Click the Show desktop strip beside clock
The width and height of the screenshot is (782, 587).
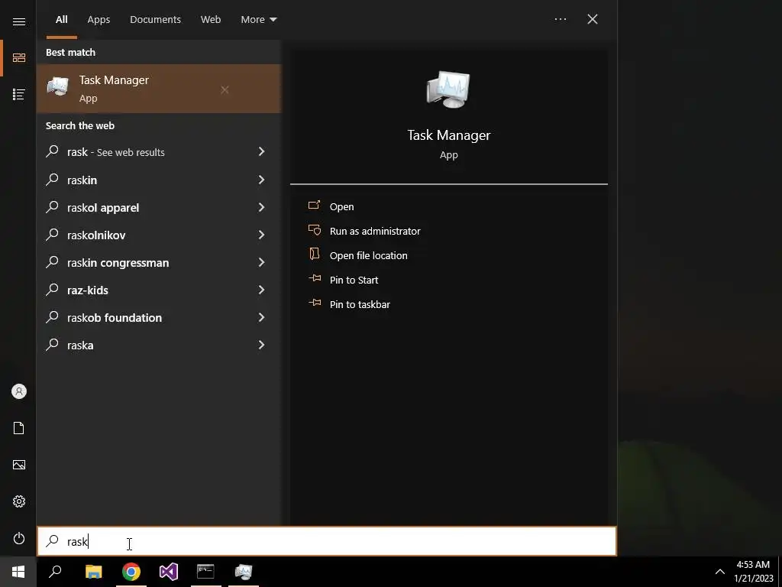pos(780,572)
